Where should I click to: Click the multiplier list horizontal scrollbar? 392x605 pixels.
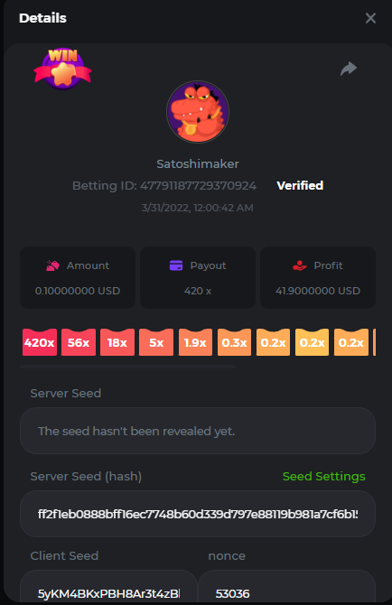pyautogui.click(x=128, y=367)
